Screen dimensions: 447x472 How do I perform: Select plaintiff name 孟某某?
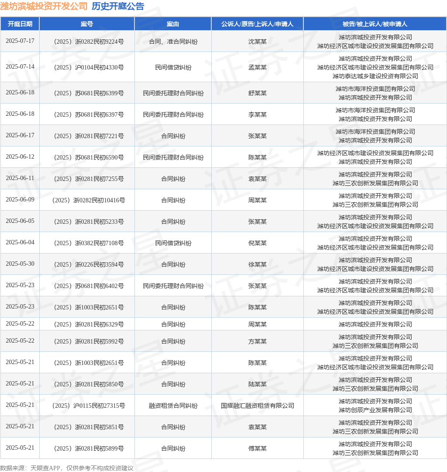click(257, 67)
